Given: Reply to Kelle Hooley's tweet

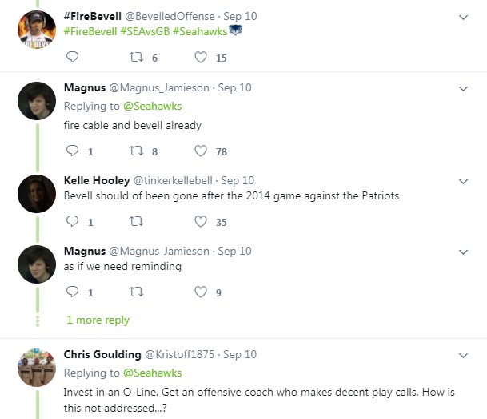Looking at the screenshot, I should coord(72,222).
